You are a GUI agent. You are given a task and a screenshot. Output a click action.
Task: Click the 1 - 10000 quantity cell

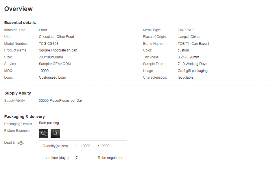tap(83, 146)
